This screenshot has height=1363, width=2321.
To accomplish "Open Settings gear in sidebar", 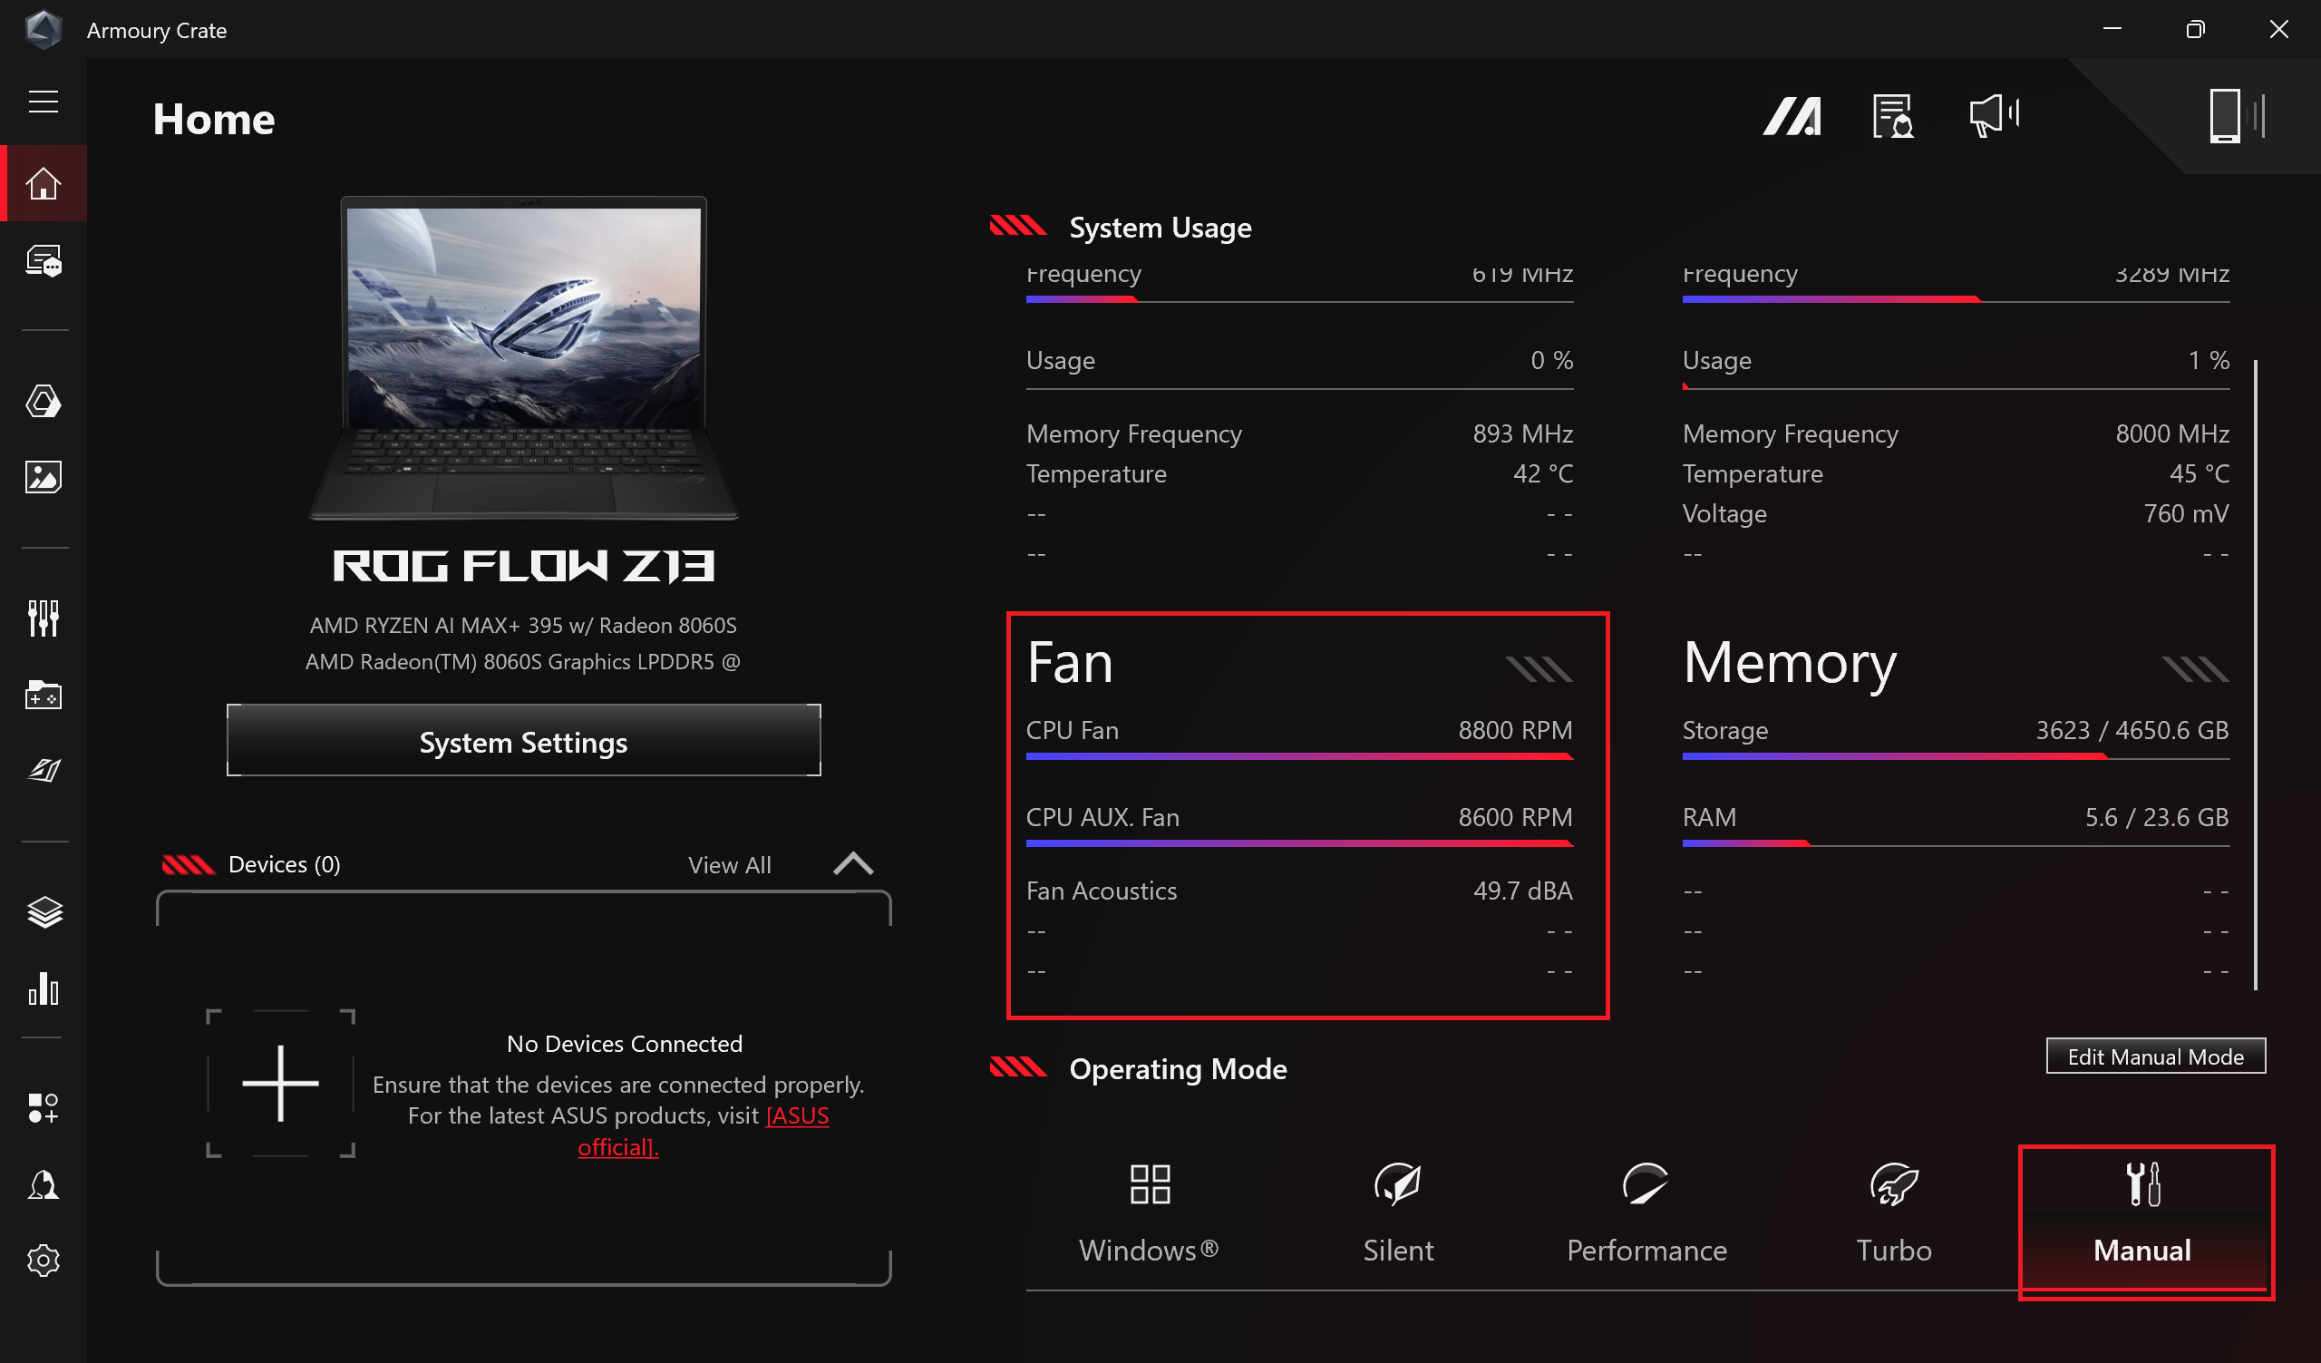I will (x=44, y=1261).
